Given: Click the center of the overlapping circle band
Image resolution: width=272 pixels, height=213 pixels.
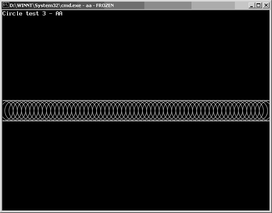Looking at the screenshot, I should 136,111.
